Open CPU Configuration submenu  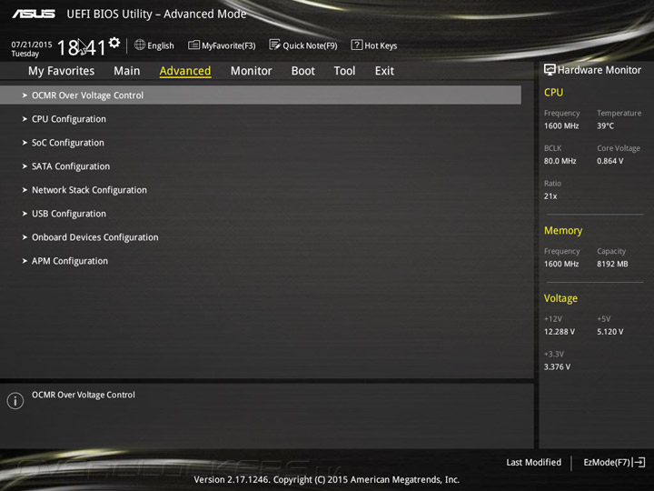click(x=69, y=119)
